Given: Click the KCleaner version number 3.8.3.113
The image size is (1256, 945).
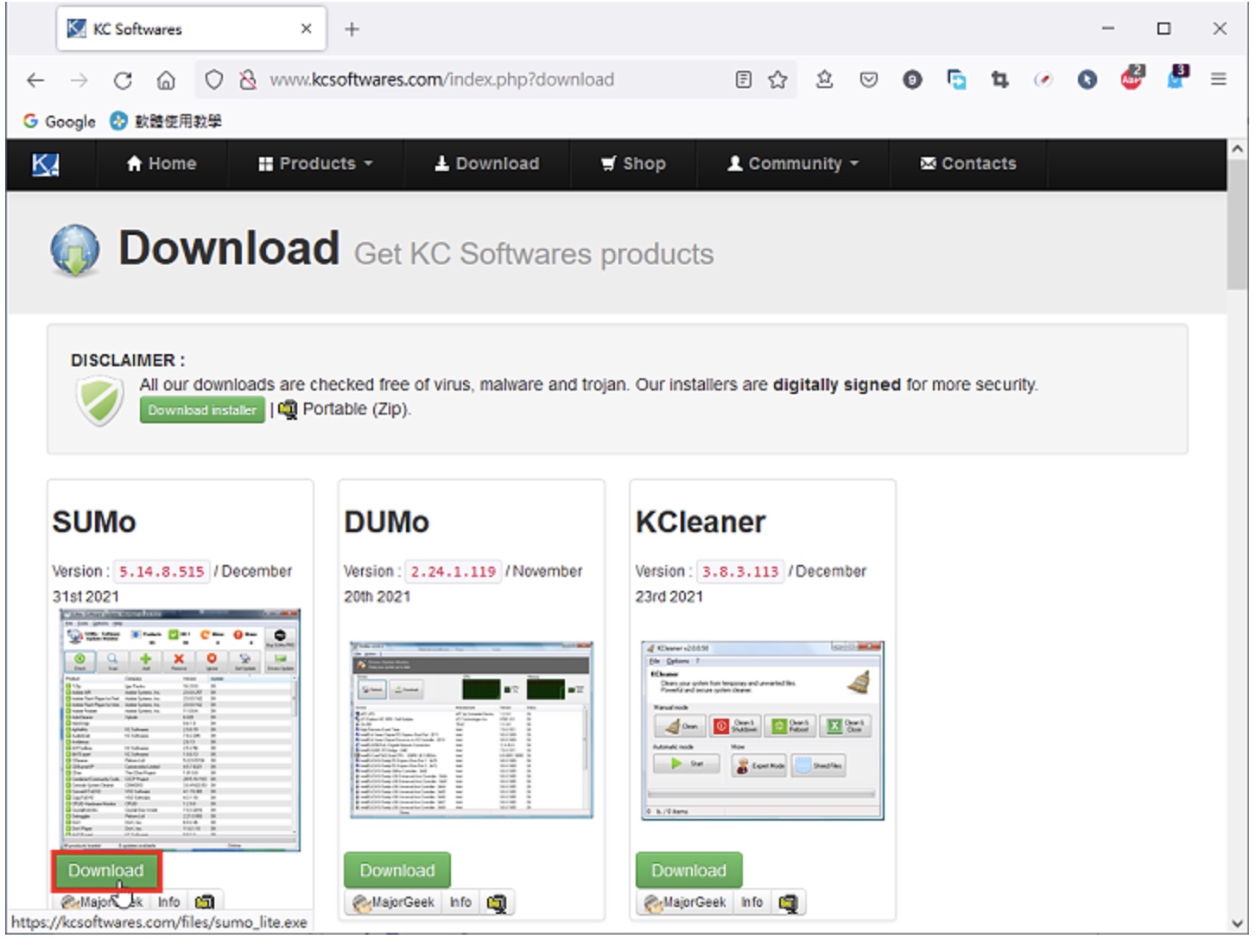Looking at the screenshot, I should pyautogui.click(x=740, y=572).
